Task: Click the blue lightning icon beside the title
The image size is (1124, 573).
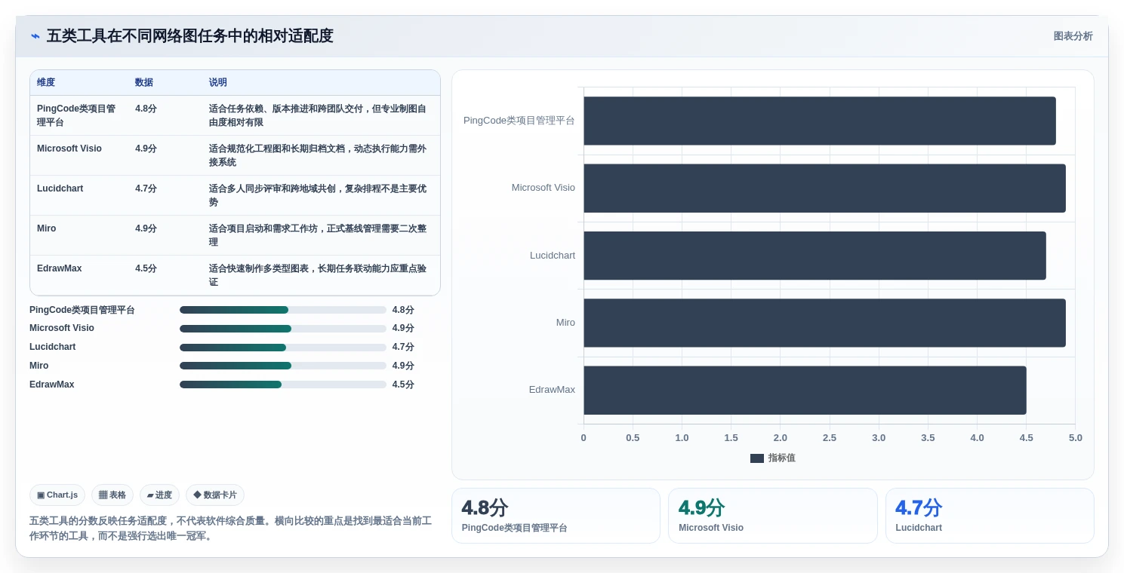Action: click(x=35, y=36)
